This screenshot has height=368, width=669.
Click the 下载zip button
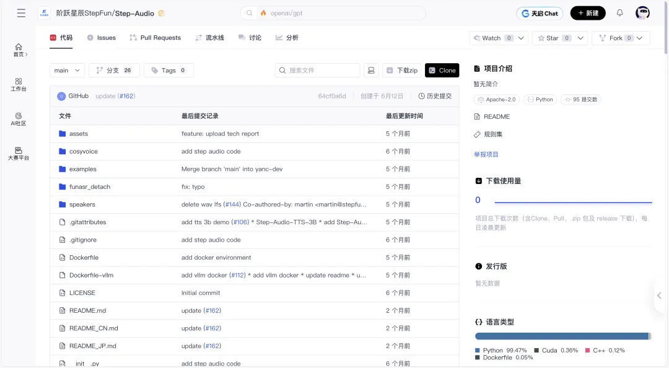(x=402, y=71)
